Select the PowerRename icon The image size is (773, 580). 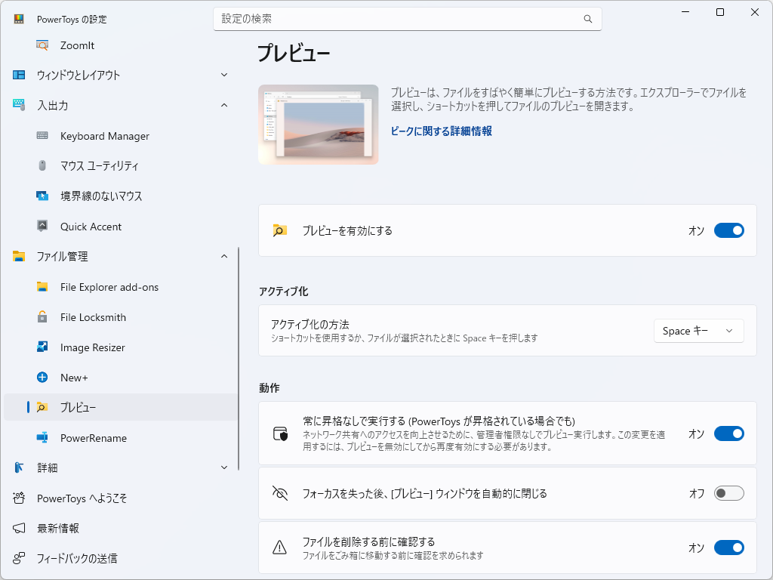43,438
